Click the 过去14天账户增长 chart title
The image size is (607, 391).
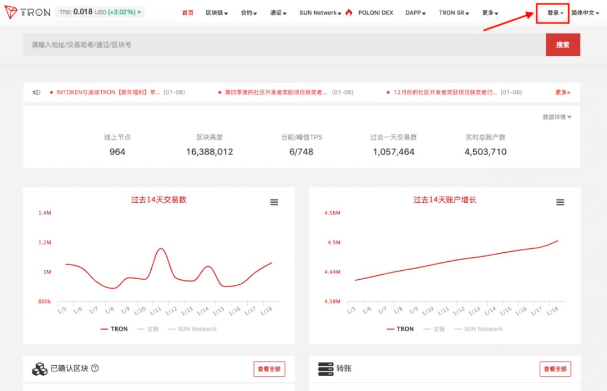pos(445,200)
